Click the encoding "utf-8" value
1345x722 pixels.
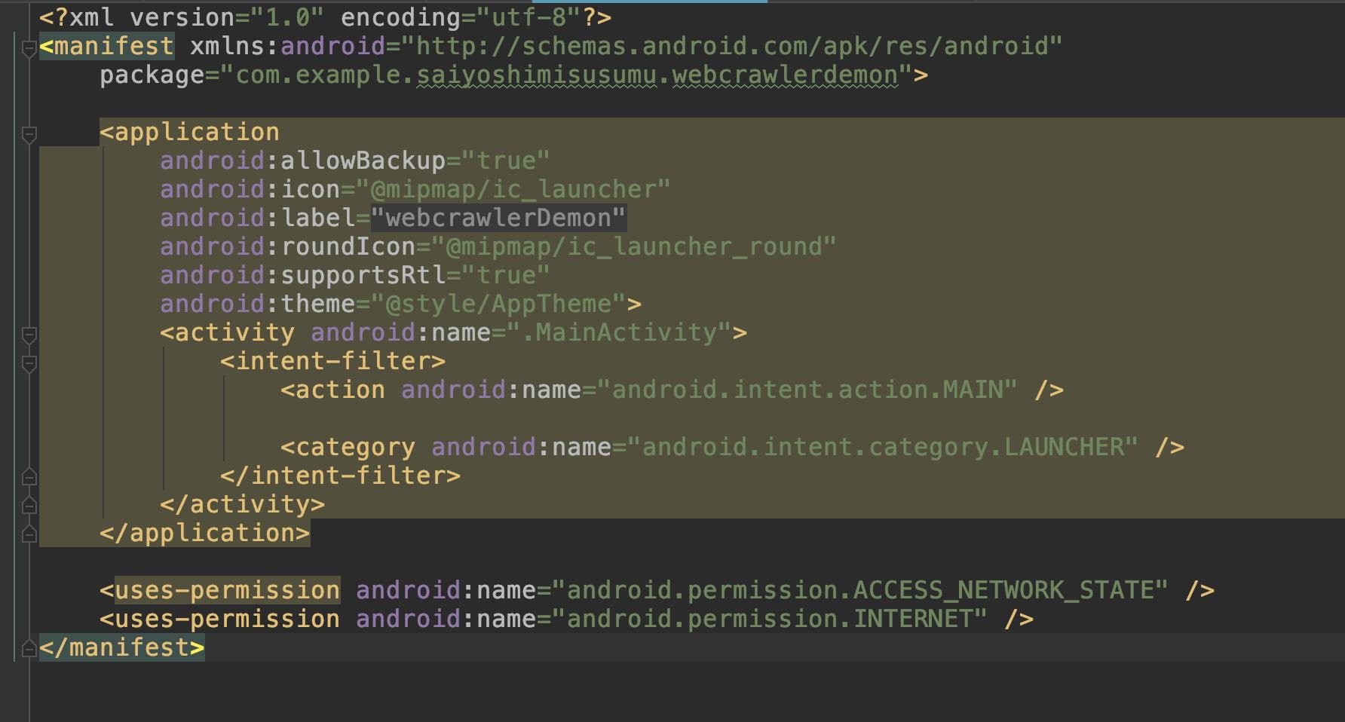click(x=529, y=17)
